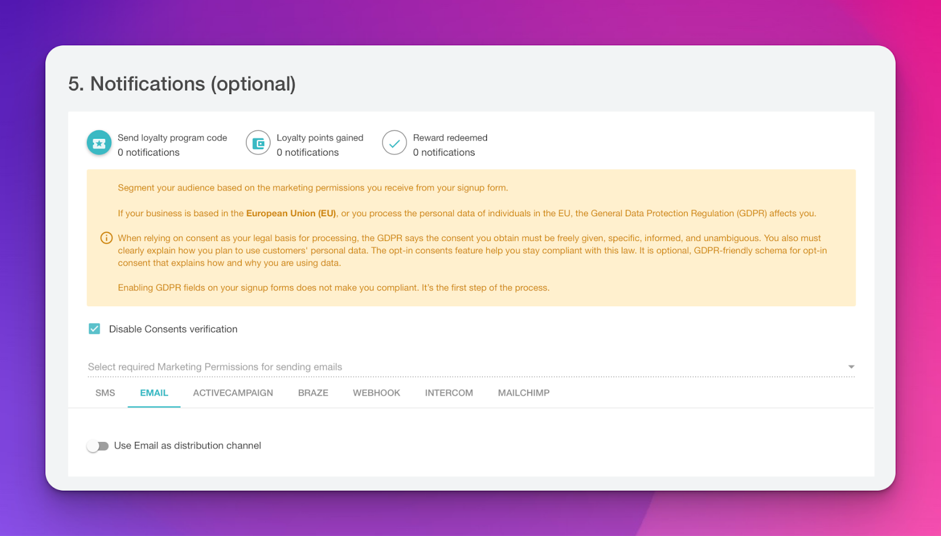Click the Send loyalty program code label
Image resolution: width=941 pixels, height=536 pixels.
click(172, 138)
